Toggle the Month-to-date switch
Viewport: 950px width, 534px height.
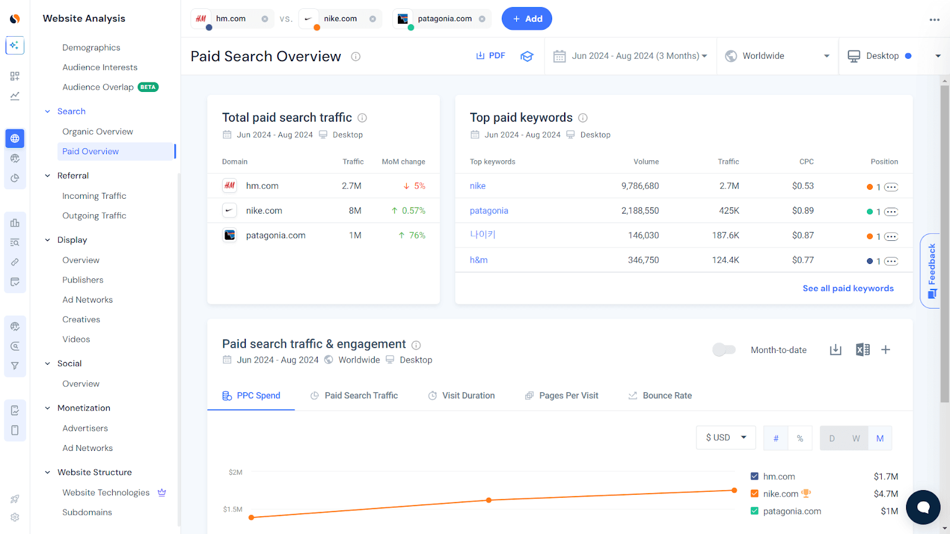click(724, 349)
